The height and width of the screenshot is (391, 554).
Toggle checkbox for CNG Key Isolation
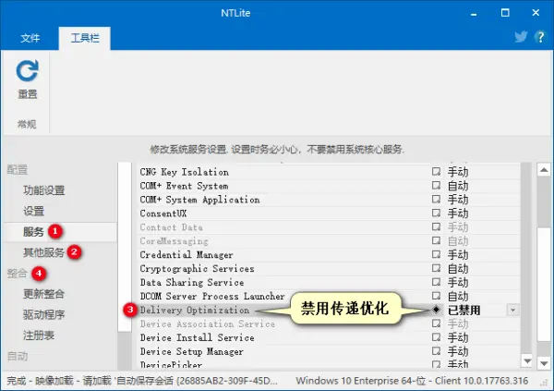437,172
